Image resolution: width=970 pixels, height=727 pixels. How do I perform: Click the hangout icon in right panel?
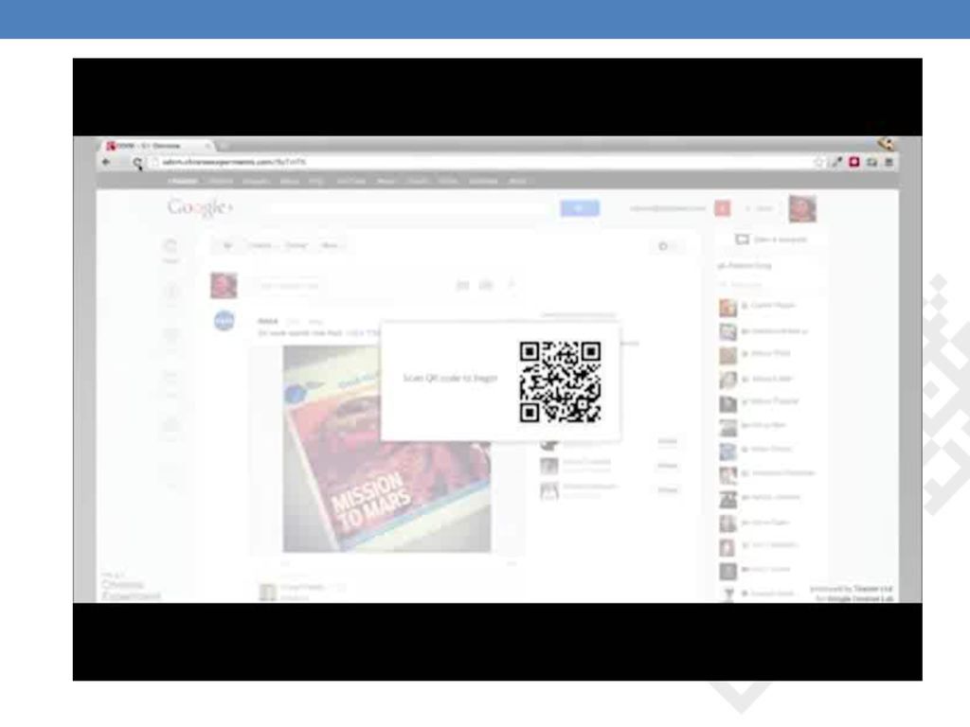743,239
